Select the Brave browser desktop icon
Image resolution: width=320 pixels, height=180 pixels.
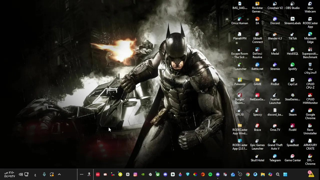pyautogui.click(x=257, y=127)
